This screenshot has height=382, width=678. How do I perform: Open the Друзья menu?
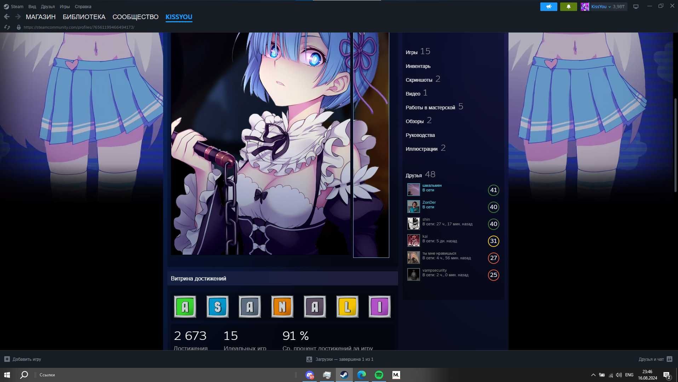coord(48,7)
